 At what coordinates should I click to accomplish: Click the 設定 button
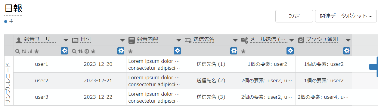point(294,16)
